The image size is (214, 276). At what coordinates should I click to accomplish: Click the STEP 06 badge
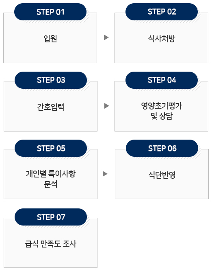point(162,148)
